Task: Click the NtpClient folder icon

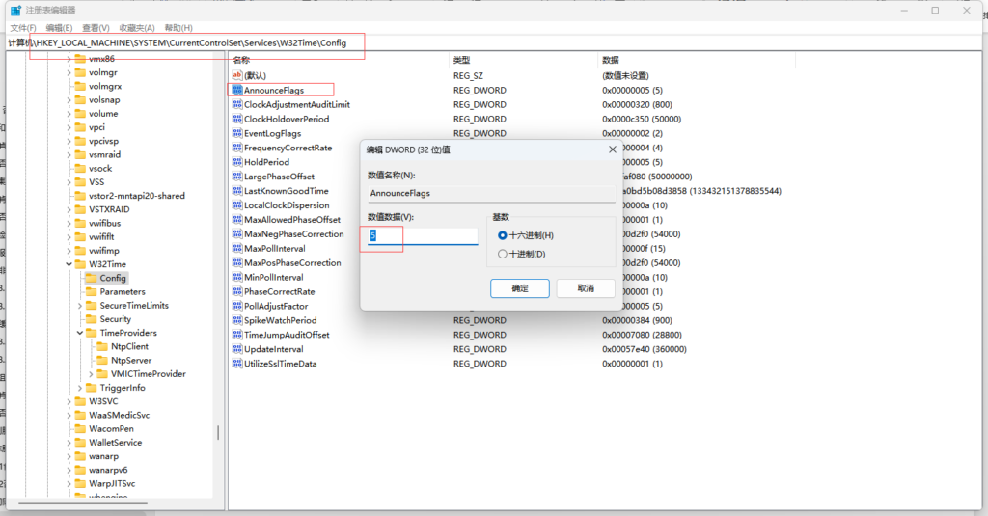Action: click(101, 346)
